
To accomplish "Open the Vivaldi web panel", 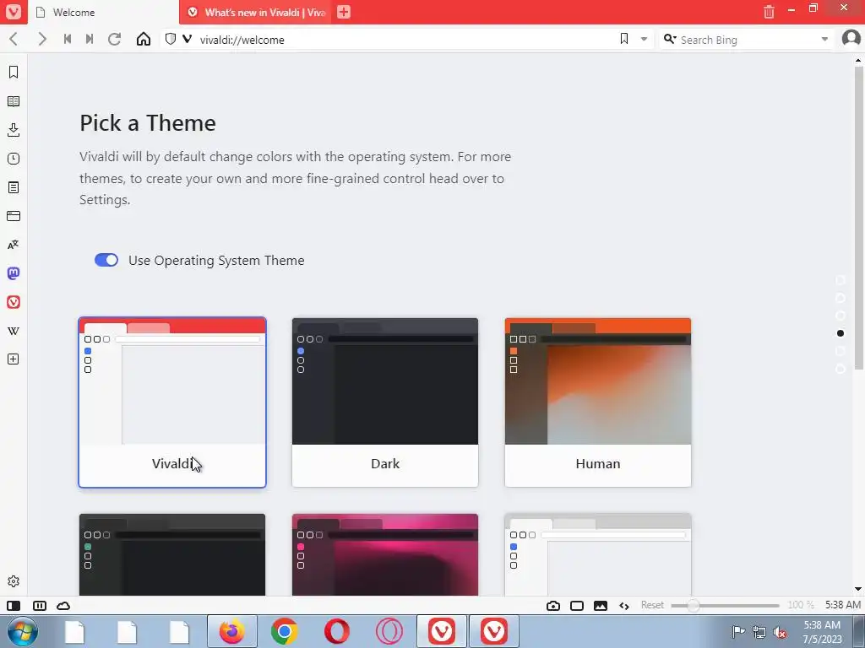I will pyautogui.click(x=14, y=302).
